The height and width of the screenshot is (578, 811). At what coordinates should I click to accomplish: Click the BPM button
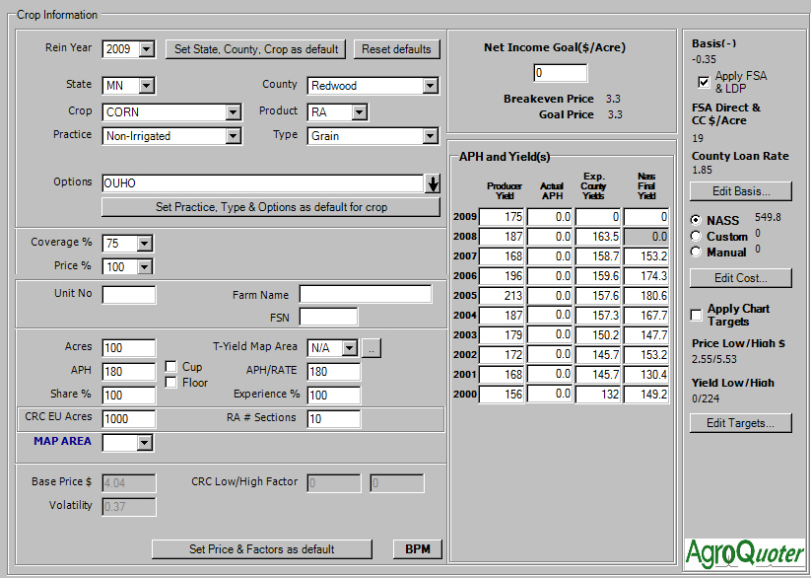[x=418, y=549]
